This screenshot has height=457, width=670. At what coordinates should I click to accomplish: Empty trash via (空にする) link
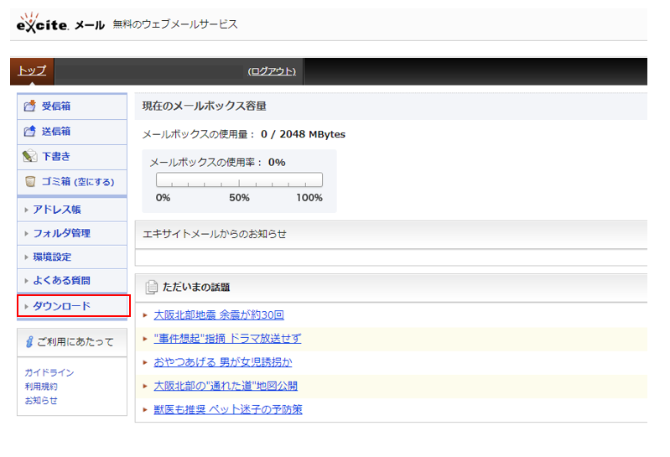[94, 182]
